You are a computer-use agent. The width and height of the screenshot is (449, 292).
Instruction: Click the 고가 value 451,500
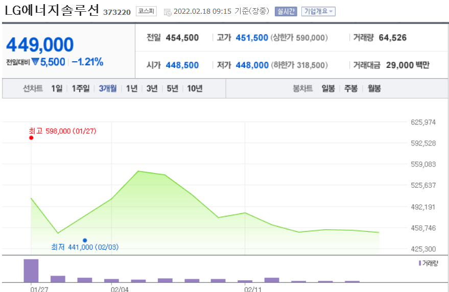pos(252,38)
